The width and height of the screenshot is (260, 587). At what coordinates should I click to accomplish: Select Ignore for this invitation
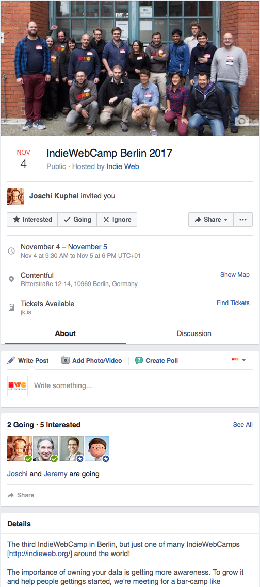pyautogui.click(x=117, y=220)
